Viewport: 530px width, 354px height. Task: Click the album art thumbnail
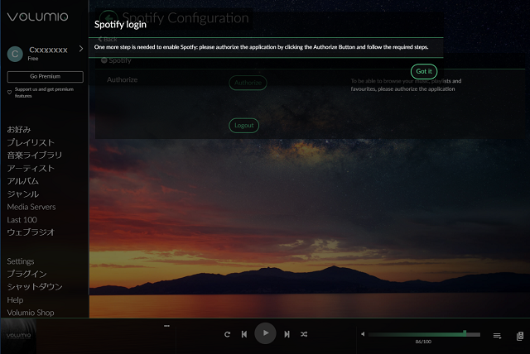18,336
